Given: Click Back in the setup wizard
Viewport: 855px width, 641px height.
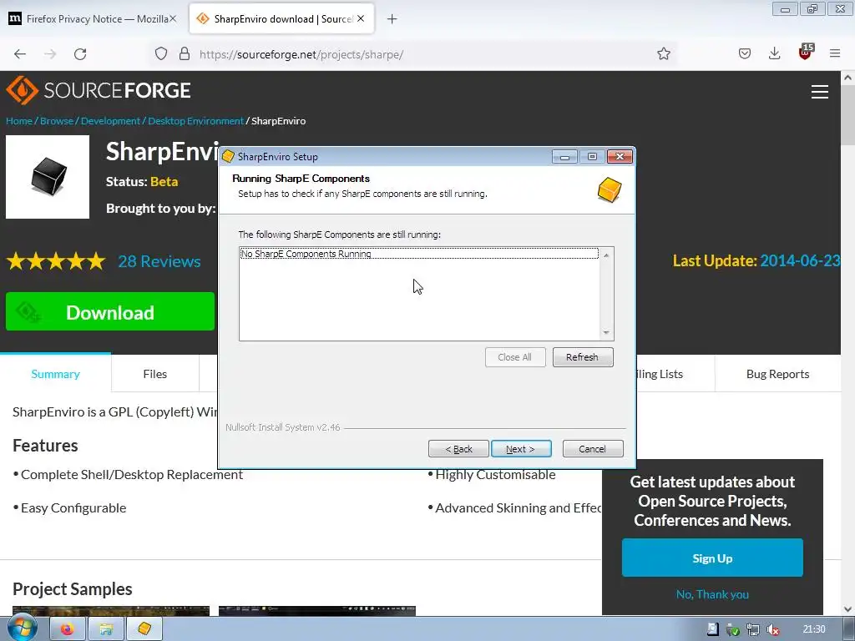Looking at the screenshot, I should 458,449.
